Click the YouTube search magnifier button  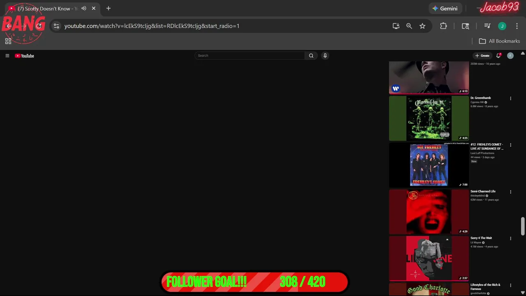(311, 55)
